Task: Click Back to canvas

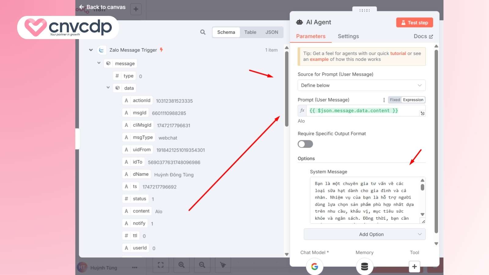Action: tap(102, 7)
